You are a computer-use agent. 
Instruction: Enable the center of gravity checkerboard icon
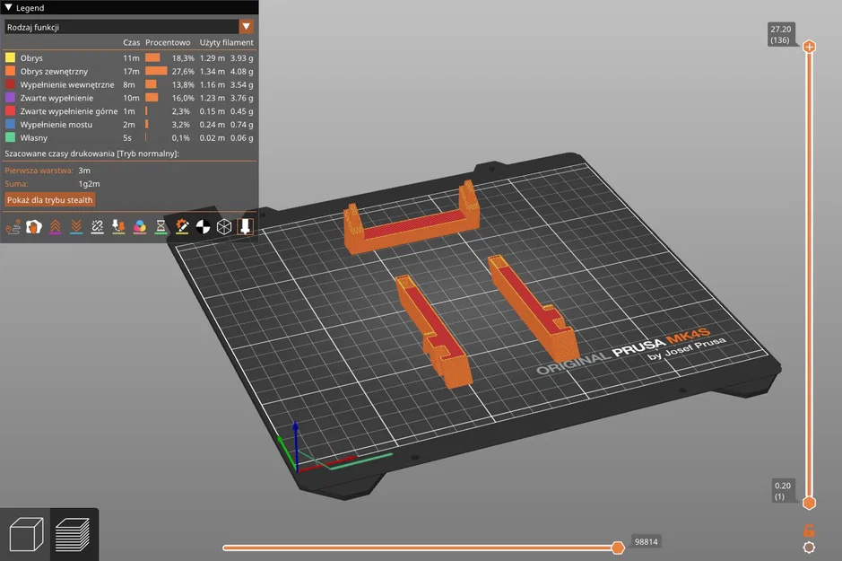point(204,227)
